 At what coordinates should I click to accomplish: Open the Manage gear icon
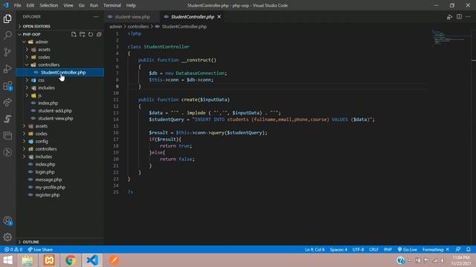coord(7,237)
